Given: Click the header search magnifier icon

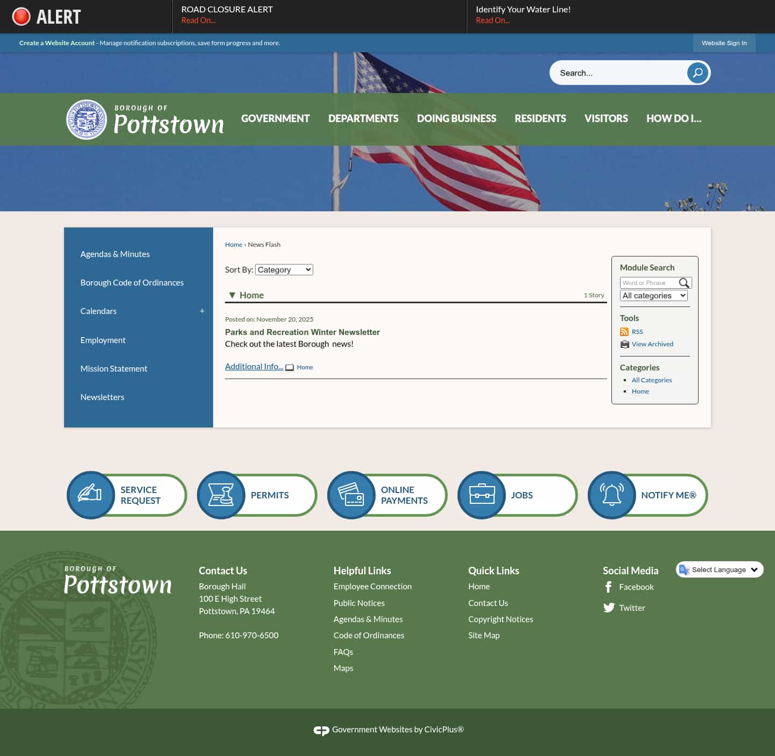Looking at the screenshot, I should click(x=697, y=73).
